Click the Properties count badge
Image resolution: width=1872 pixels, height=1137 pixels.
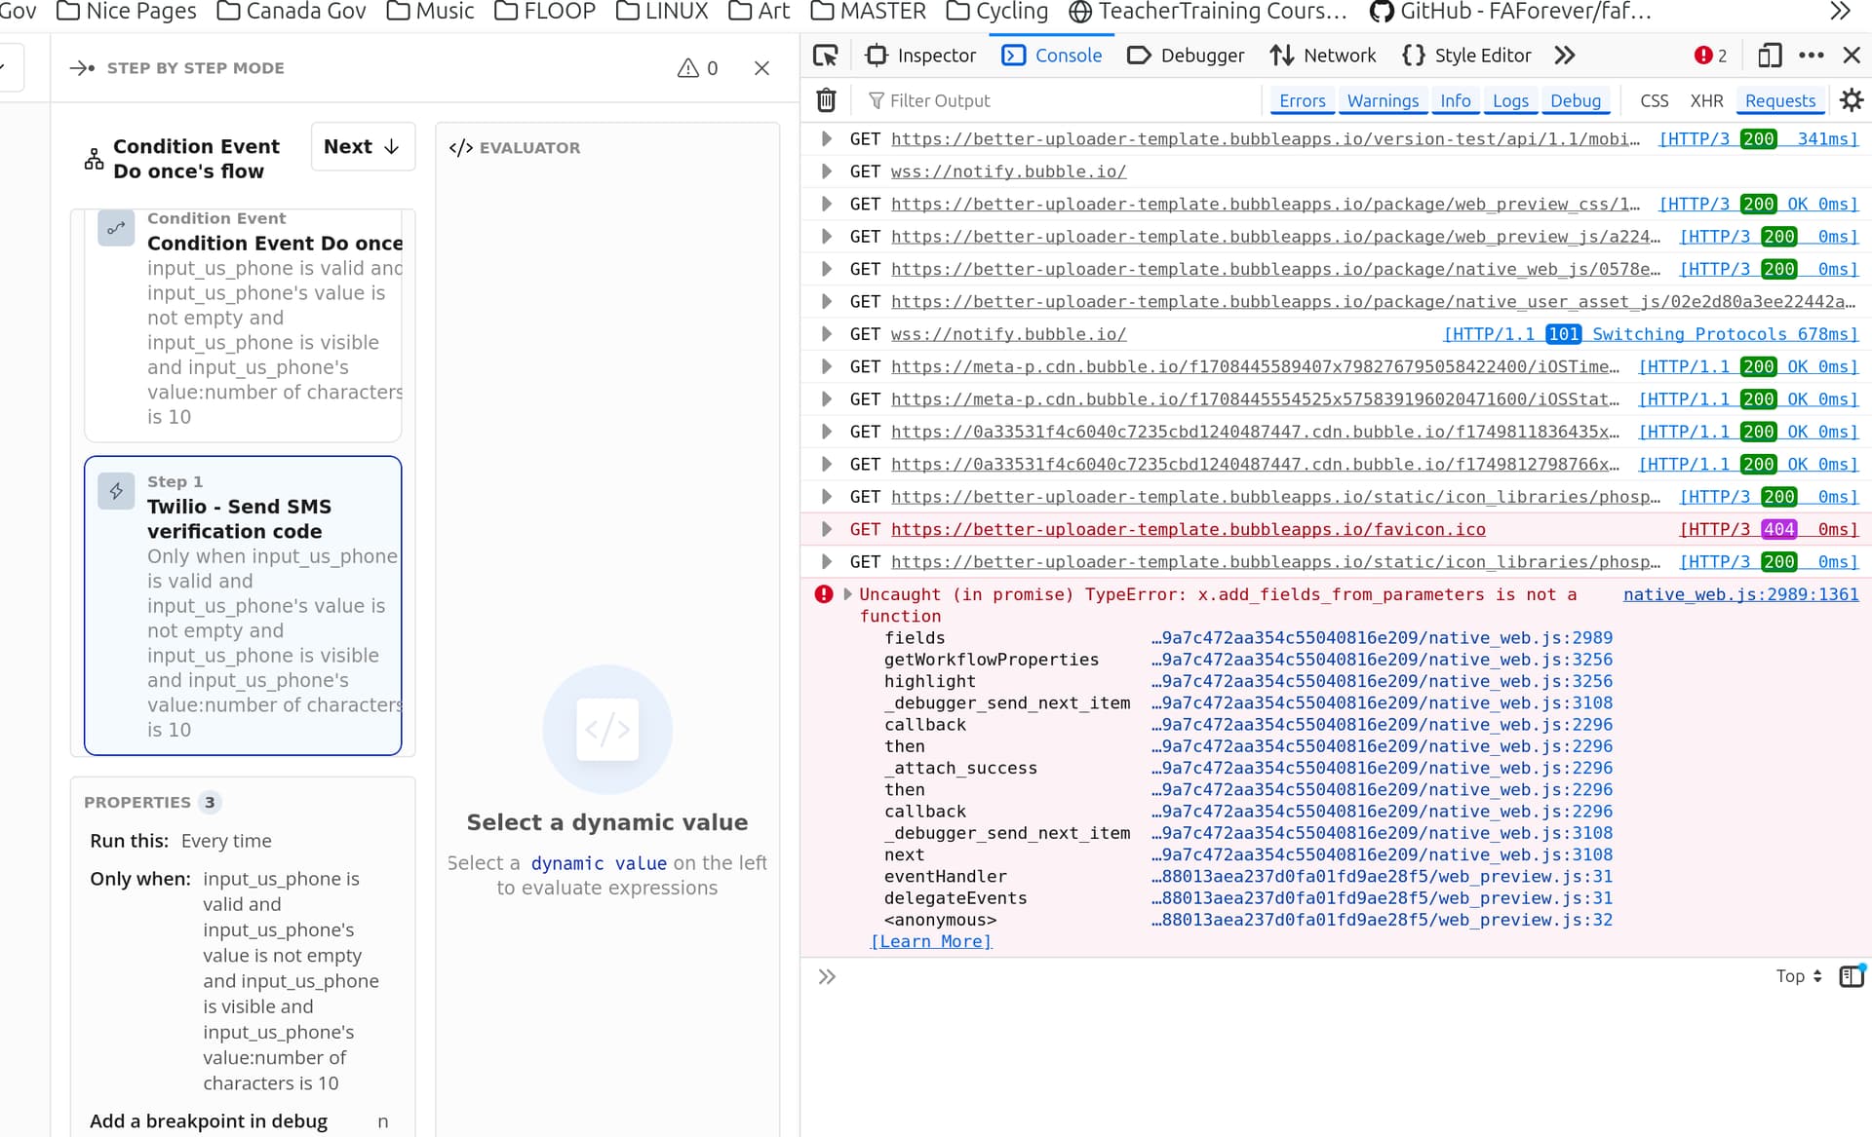(x=210, y=802)
